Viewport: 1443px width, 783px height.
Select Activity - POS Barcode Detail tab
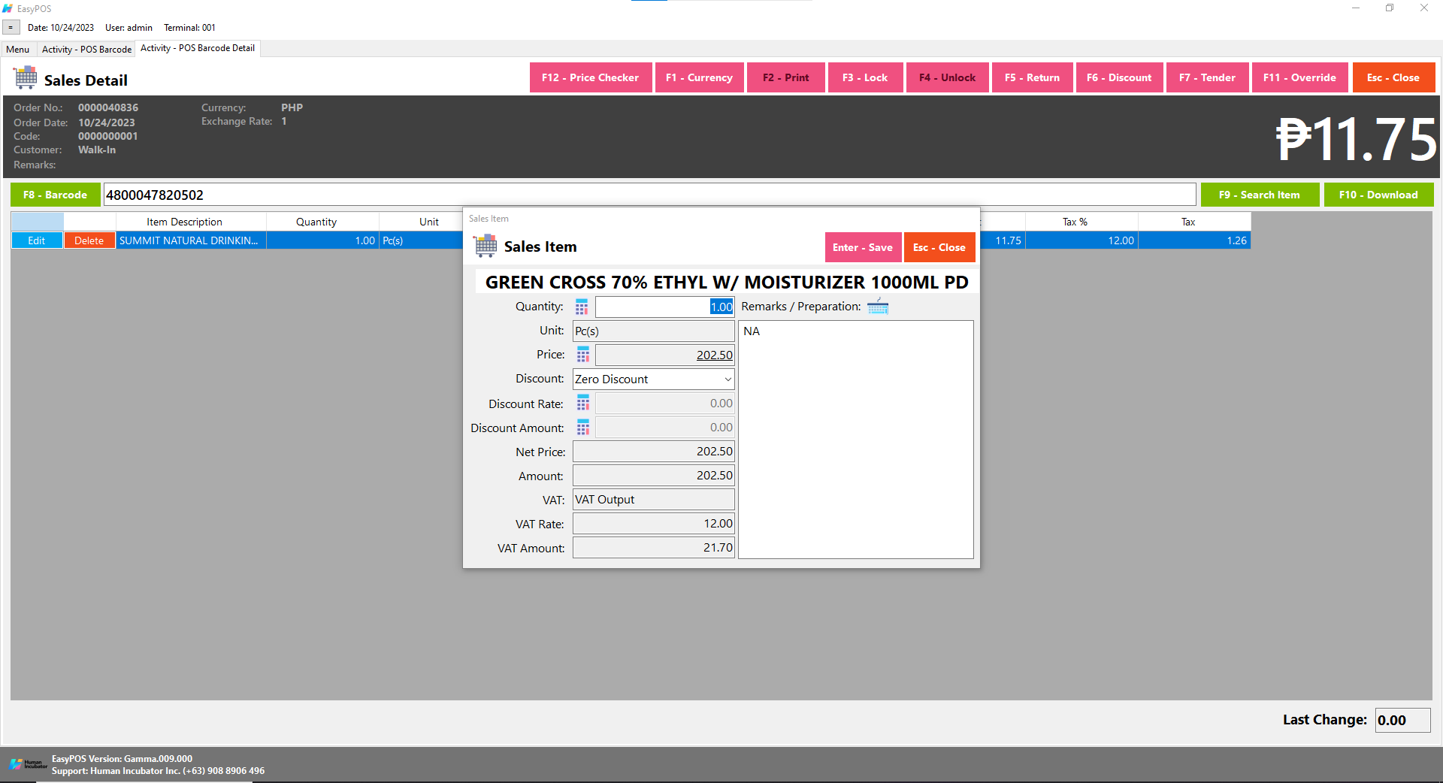click(x=198, y=48)
